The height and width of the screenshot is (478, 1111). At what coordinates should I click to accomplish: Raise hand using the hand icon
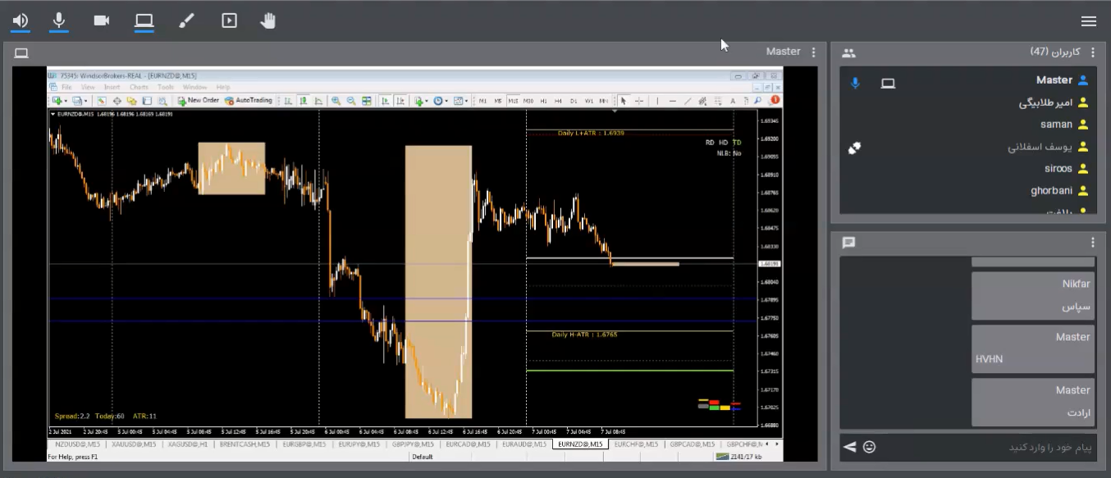pos(268,20)
